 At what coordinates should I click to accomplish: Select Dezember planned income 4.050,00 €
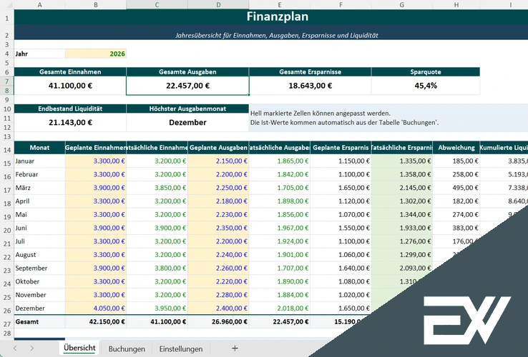(96, 308)
